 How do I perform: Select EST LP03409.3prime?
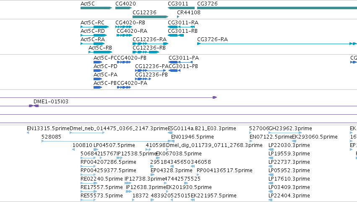[271, 192]
